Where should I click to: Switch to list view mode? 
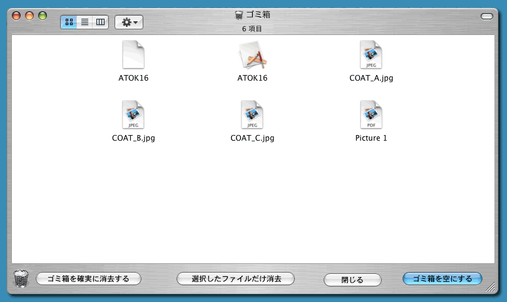click(x=84, y=22)
